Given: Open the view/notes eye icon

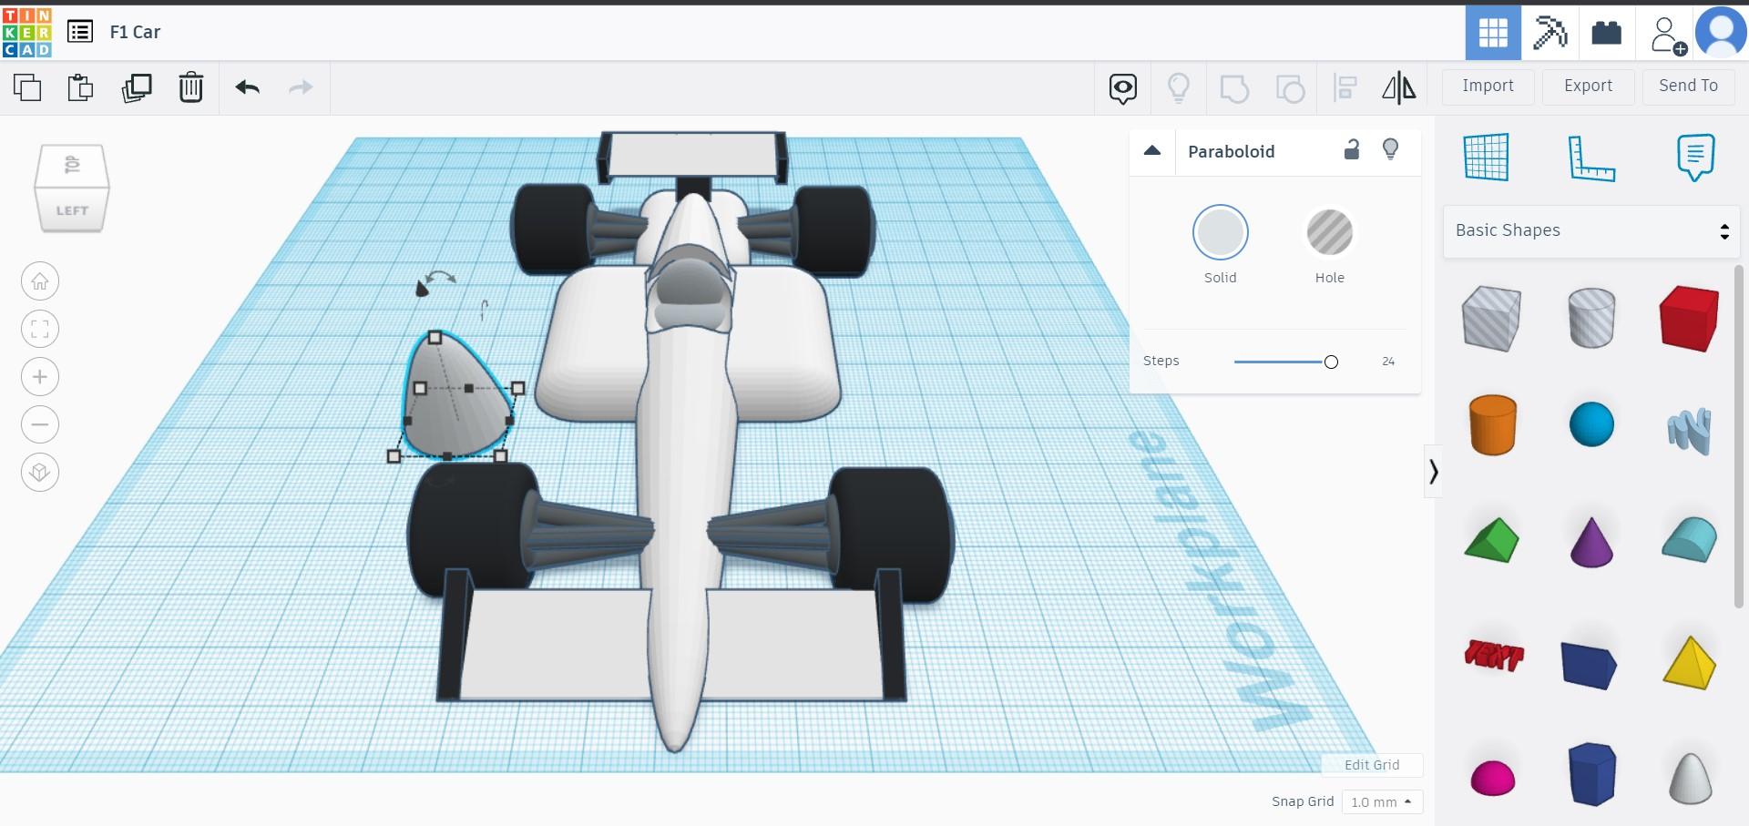Looking at the screenshot, I should (1123, 88).
